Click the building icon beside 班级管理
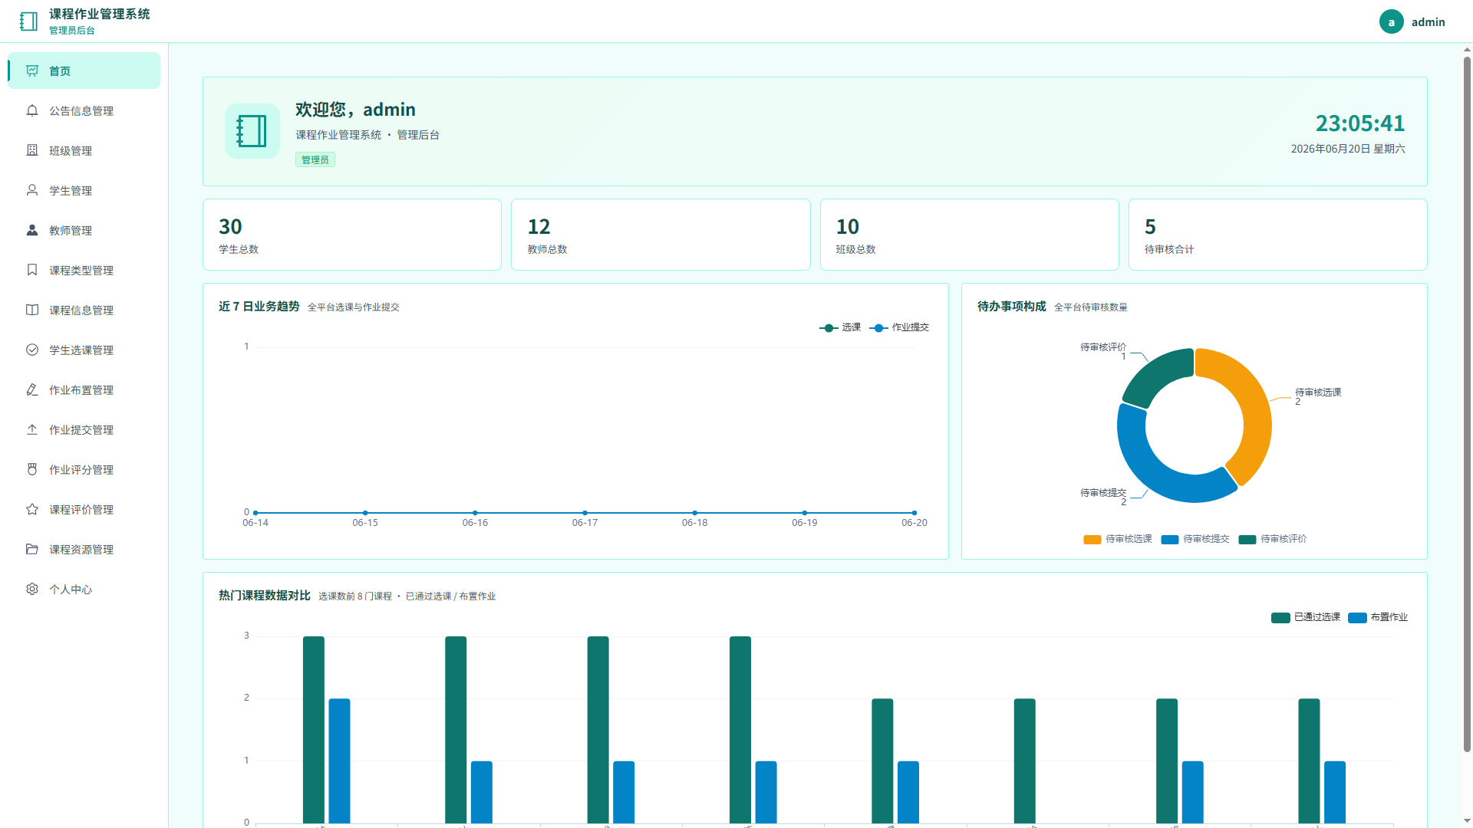1473x828 pixels. (x=32, y=150)
